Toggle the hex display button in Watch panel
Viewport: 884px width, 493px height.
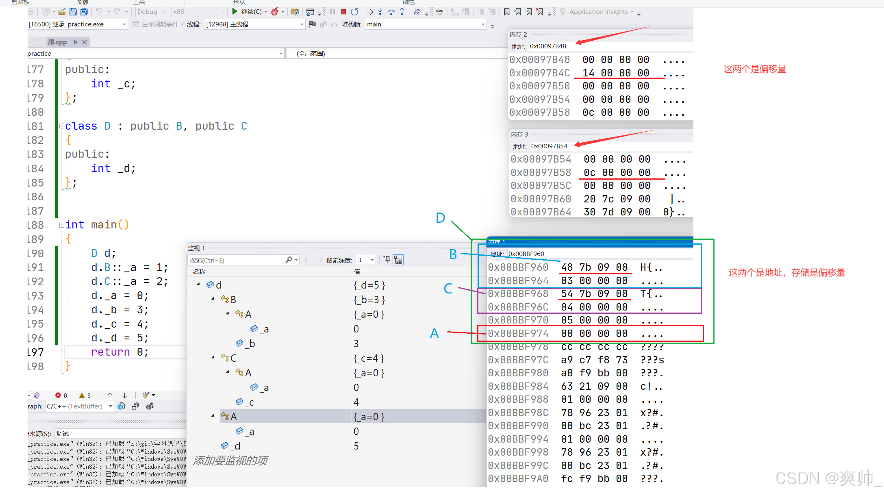tap(398, 260)
